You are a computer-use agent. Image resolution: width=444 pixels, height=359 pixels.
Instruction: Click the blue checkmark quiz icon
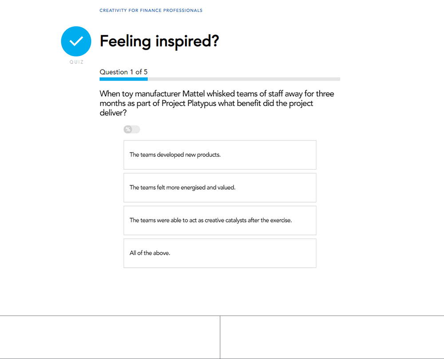(x=76, y=41)
